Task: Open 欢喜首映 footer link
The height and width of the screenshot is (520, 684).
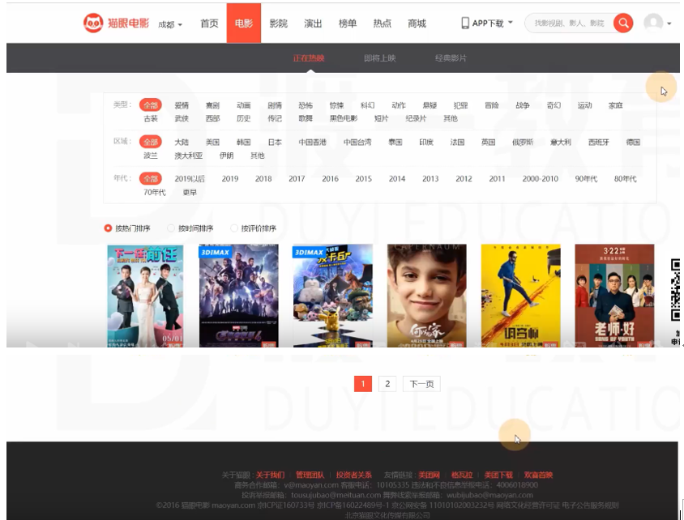Action: coord(538,475)
